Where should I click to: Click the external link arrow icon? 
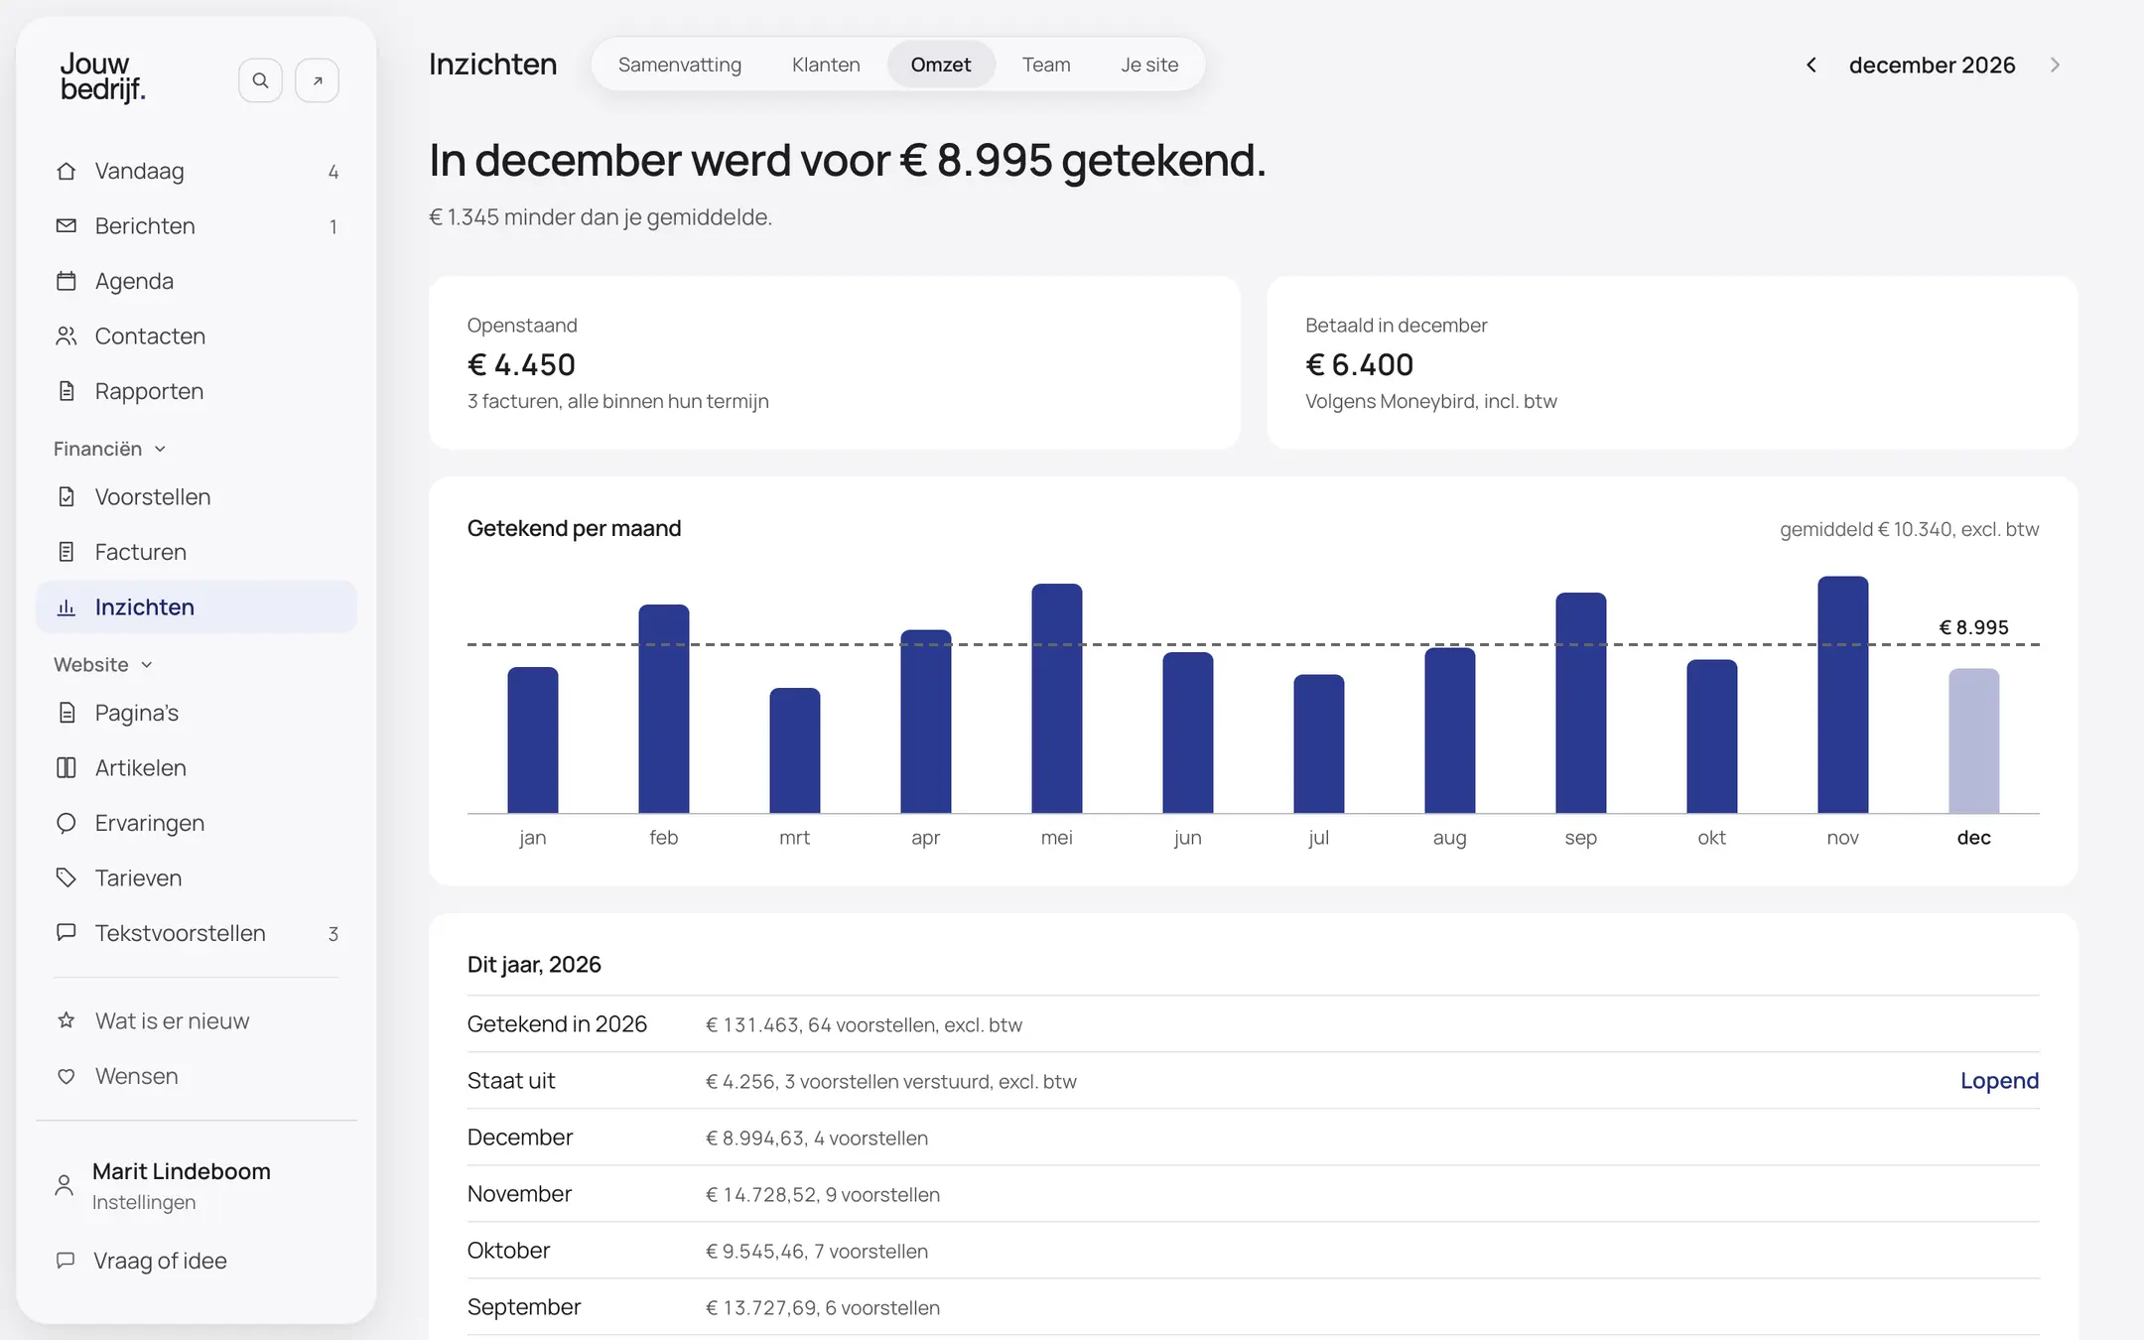point(318,80)
